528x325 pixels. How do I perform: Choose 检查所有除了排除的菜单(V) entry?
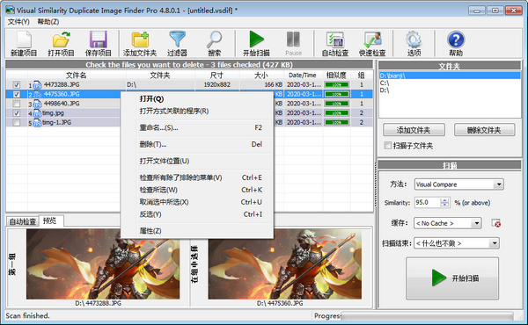[196, 177]
